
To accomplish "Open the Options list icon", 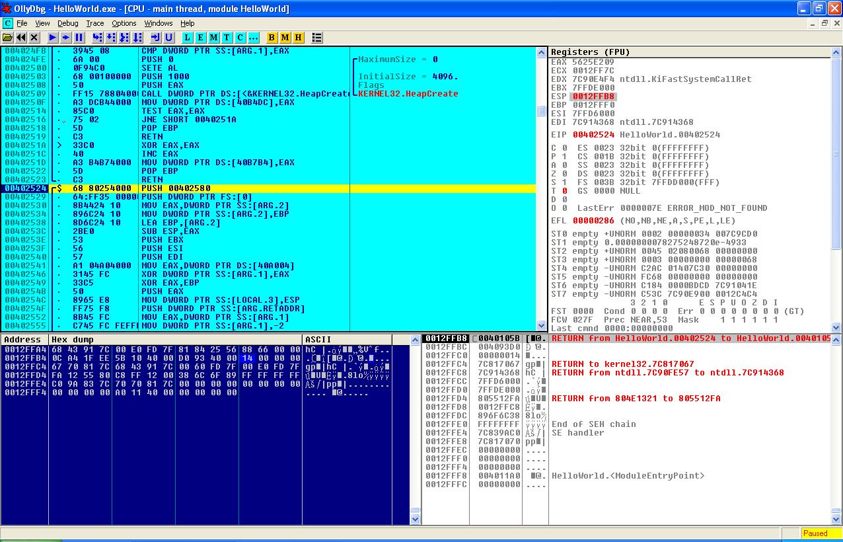I will pyautogui.click(x=317, y=38).
